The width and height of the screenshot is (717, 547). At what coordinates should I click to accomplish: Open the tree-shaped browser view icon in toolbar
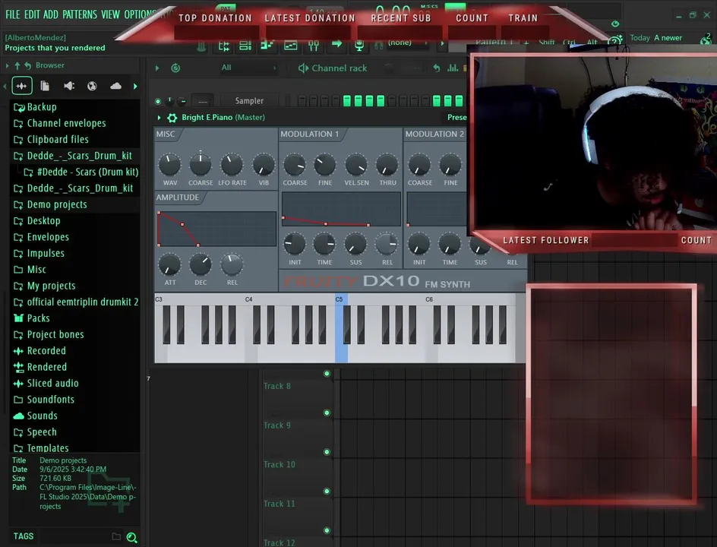223,46
